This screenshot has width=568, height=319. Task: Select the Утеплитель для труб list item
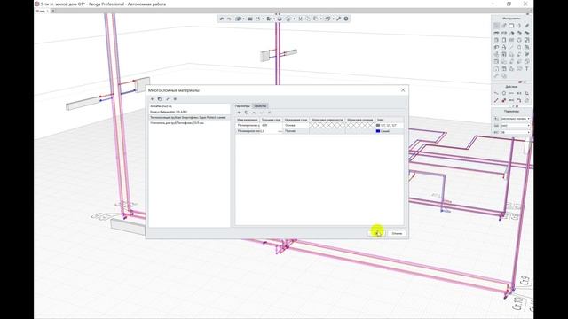click(x=189, y=123)
